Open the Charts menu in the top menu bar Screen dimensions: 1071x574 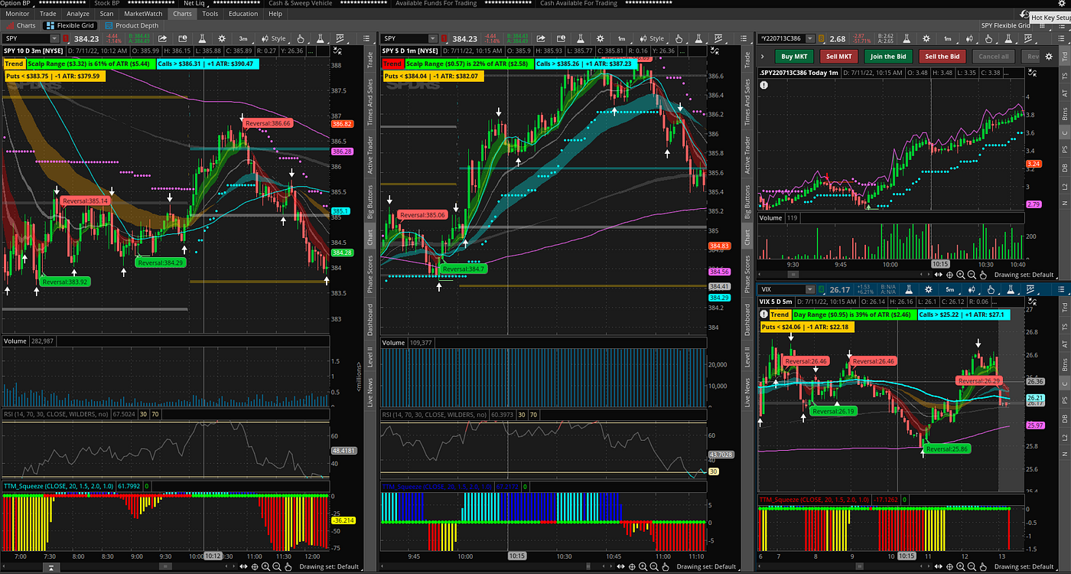click(182, 13)
